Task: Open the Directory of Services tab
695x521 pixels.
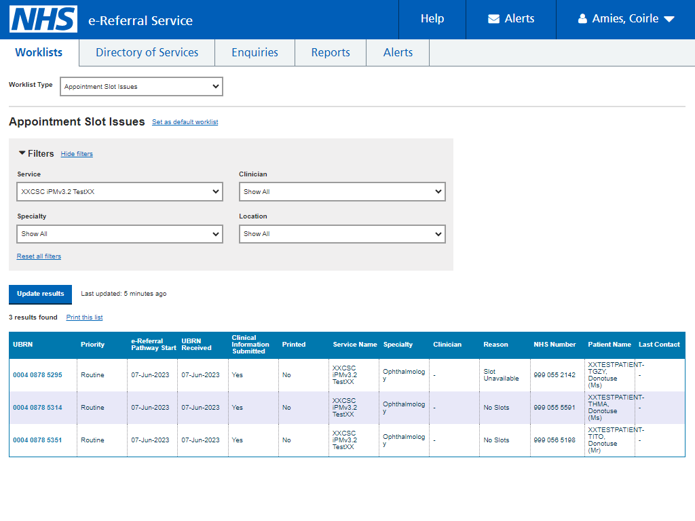Action: click(147, 52)
